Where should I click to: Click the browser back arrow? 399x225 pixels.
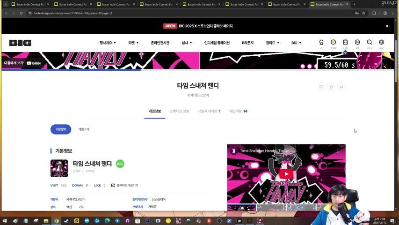(x=6, y=13)
